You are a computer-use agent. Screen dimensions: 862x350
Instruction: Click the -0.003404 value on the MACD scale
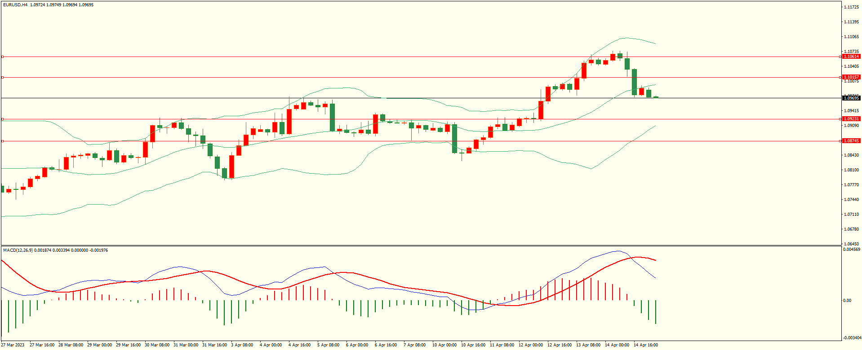click(x=852, y=338)
